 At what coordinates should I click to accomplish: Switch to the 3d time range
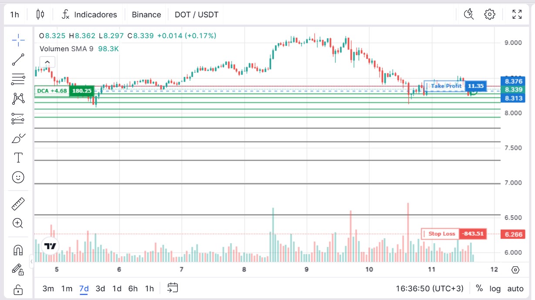point(100,288)
